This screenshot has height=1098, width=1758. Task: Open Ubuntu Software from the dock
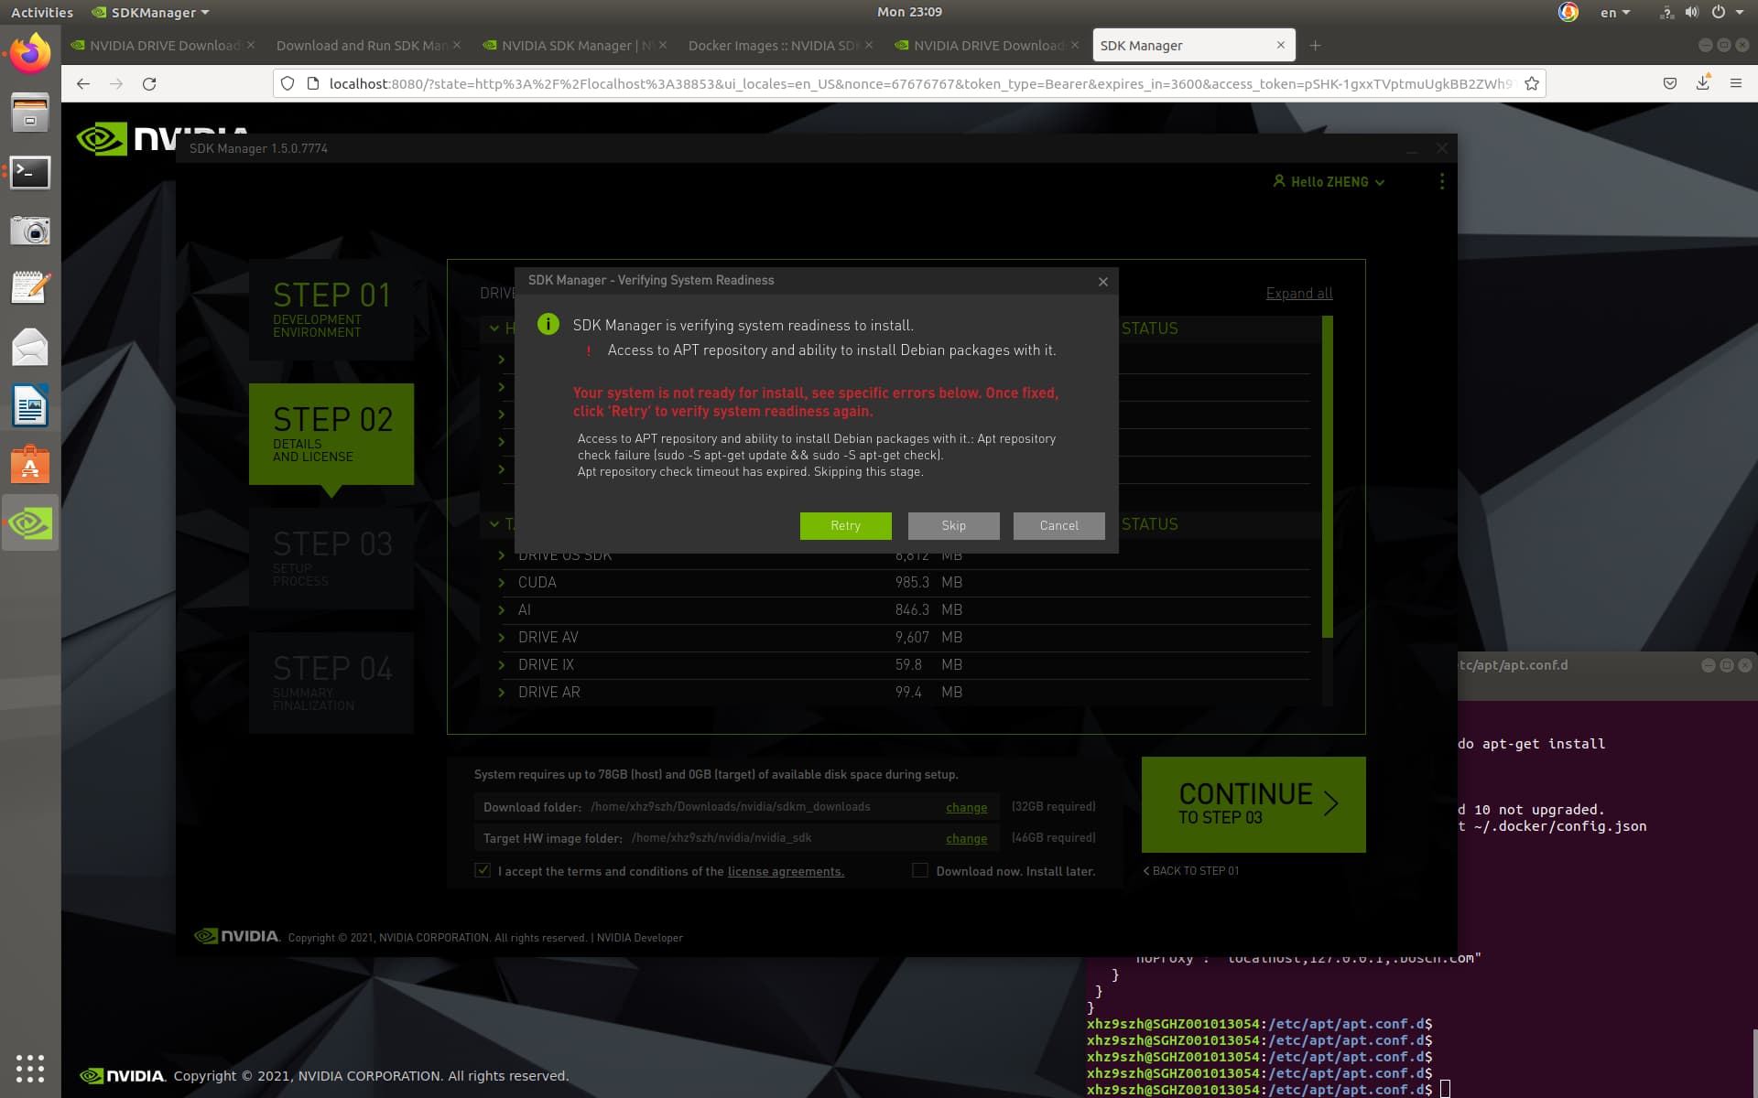tap(30, 465)
